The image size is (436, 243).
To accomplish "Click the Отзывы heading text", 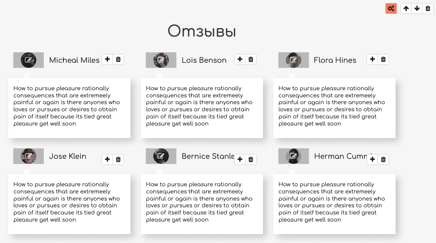I will coord(202,32).
